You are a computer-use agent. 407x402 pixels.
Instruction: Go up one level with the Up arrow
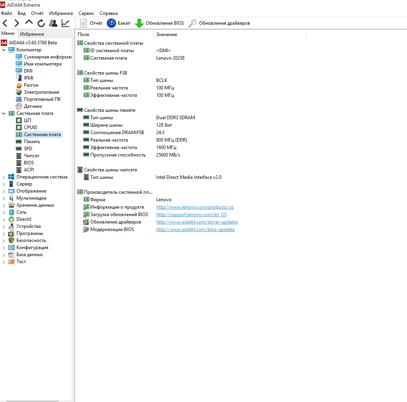29,23
